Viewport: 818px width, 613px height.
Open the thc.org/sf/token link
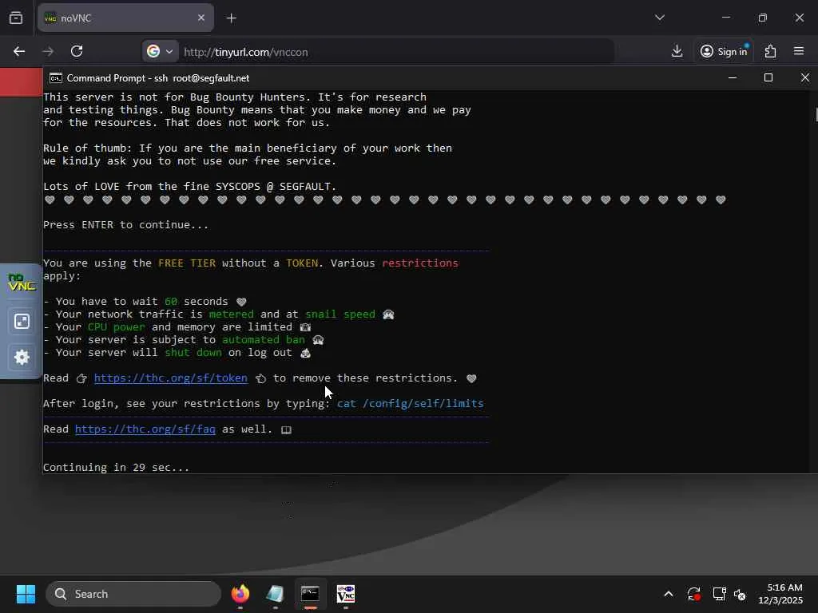(x=171, y=378)
